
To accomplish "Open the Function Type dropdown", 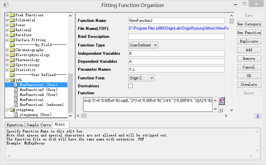I will 143,45.
